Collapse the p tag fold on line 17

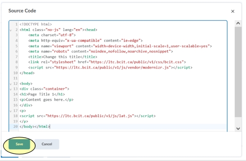pos(11,111)
